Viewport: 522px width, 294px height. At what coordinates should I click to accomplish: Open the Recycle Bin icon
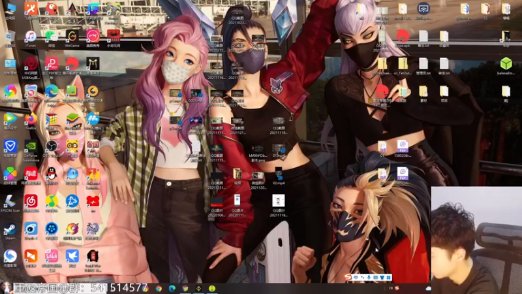click(x=10, y=37)
